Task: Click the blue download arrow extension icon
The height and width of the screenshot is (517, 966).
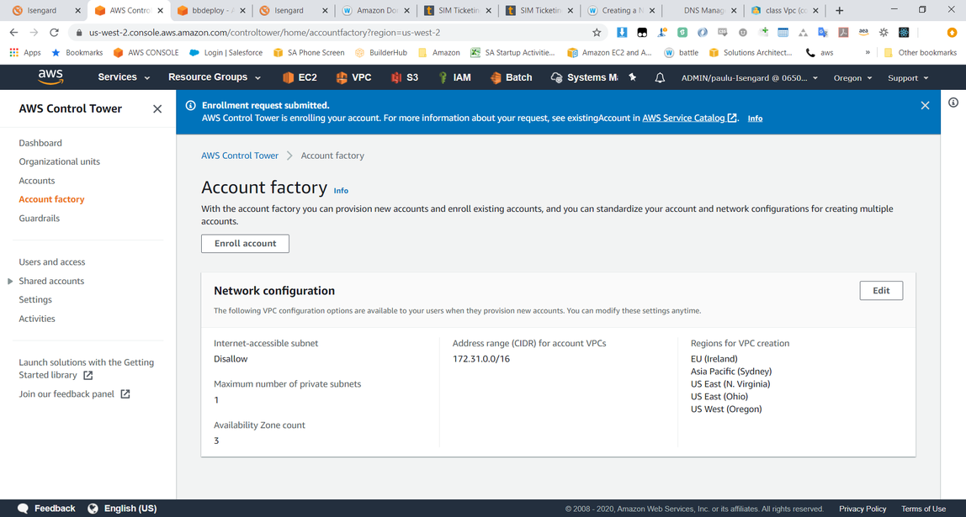Action: point(622,33)
